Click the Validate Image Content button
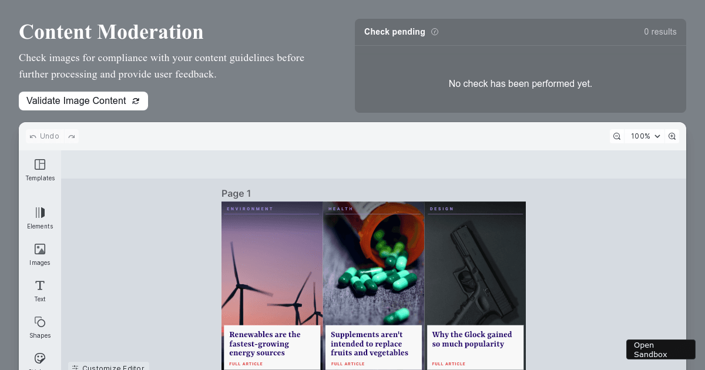This screenshot has height=370, width=705. [x=83, y=100]
